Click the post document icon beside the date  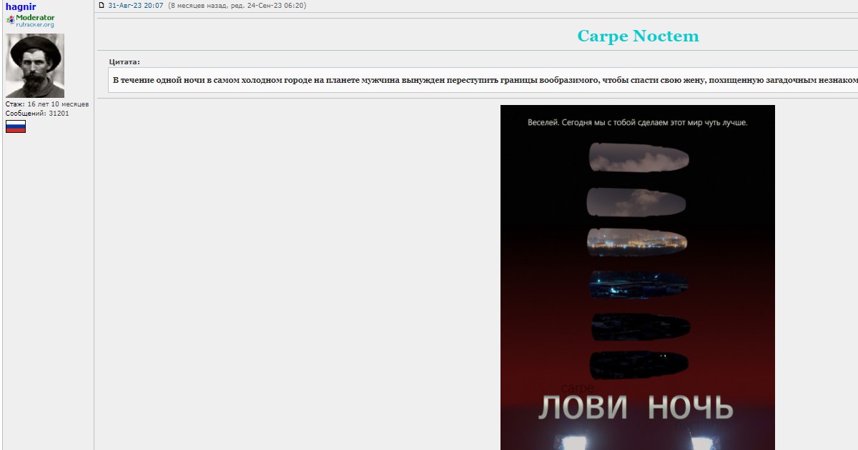point(102,6)
